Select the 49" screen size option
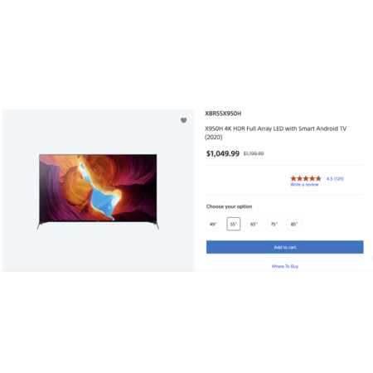373x373 pixels. (213, 224)
